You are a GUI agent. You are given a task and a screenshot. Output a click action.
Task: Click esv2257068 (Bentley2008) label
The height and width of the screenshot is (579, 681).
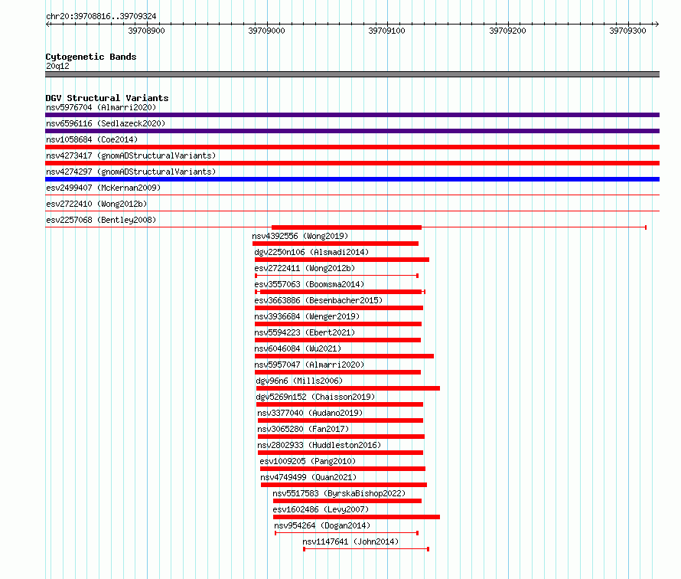(x=101, y=220)
